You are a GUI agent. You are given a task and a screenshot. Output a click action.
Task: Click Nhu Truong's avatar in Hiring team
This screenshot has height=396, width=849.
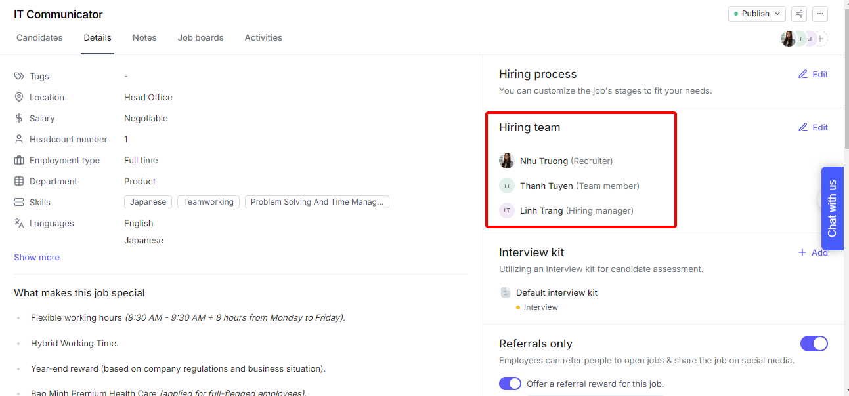(x=506, y=161)
